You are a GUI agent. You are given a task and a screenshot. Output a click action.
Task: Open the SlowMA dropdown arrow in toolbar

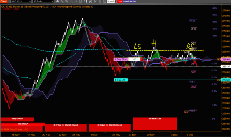click(116, 1)
